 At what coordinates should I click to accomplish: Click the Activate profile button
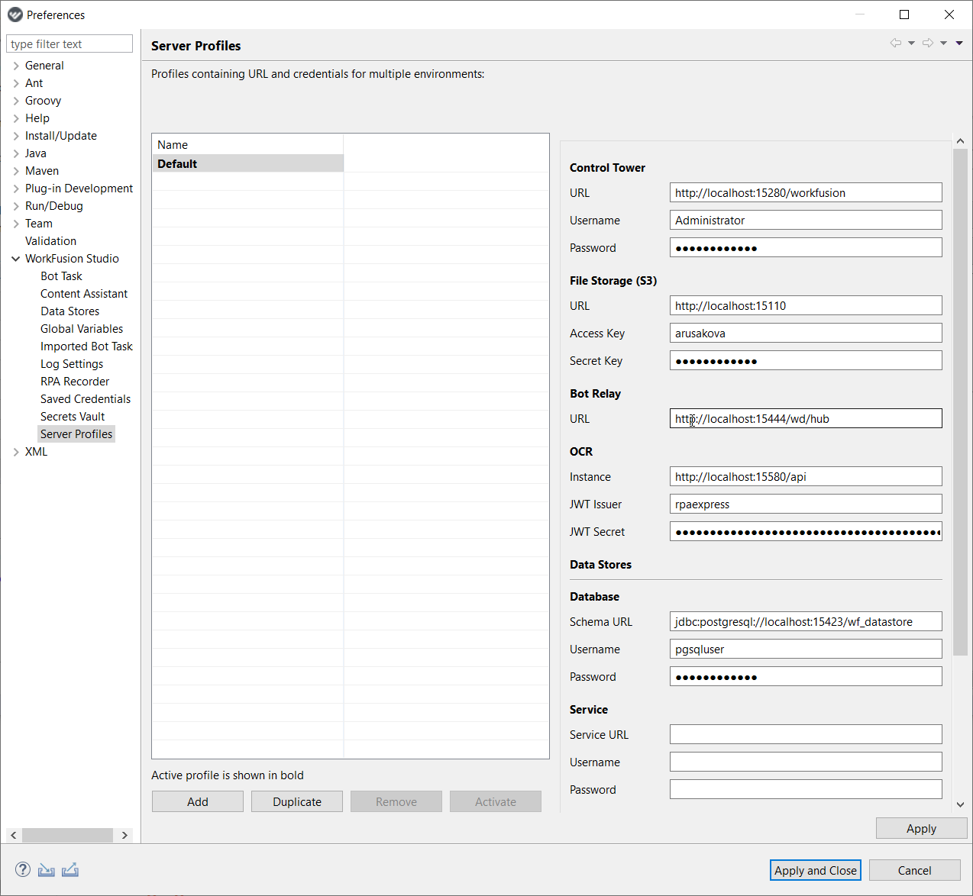click(x=496, y=801)
